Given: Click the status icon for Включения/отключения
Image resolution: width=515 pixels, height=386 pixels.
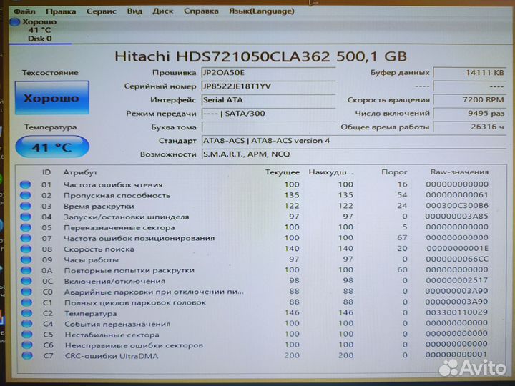Looking at the screenshot, I should [26, 281].
